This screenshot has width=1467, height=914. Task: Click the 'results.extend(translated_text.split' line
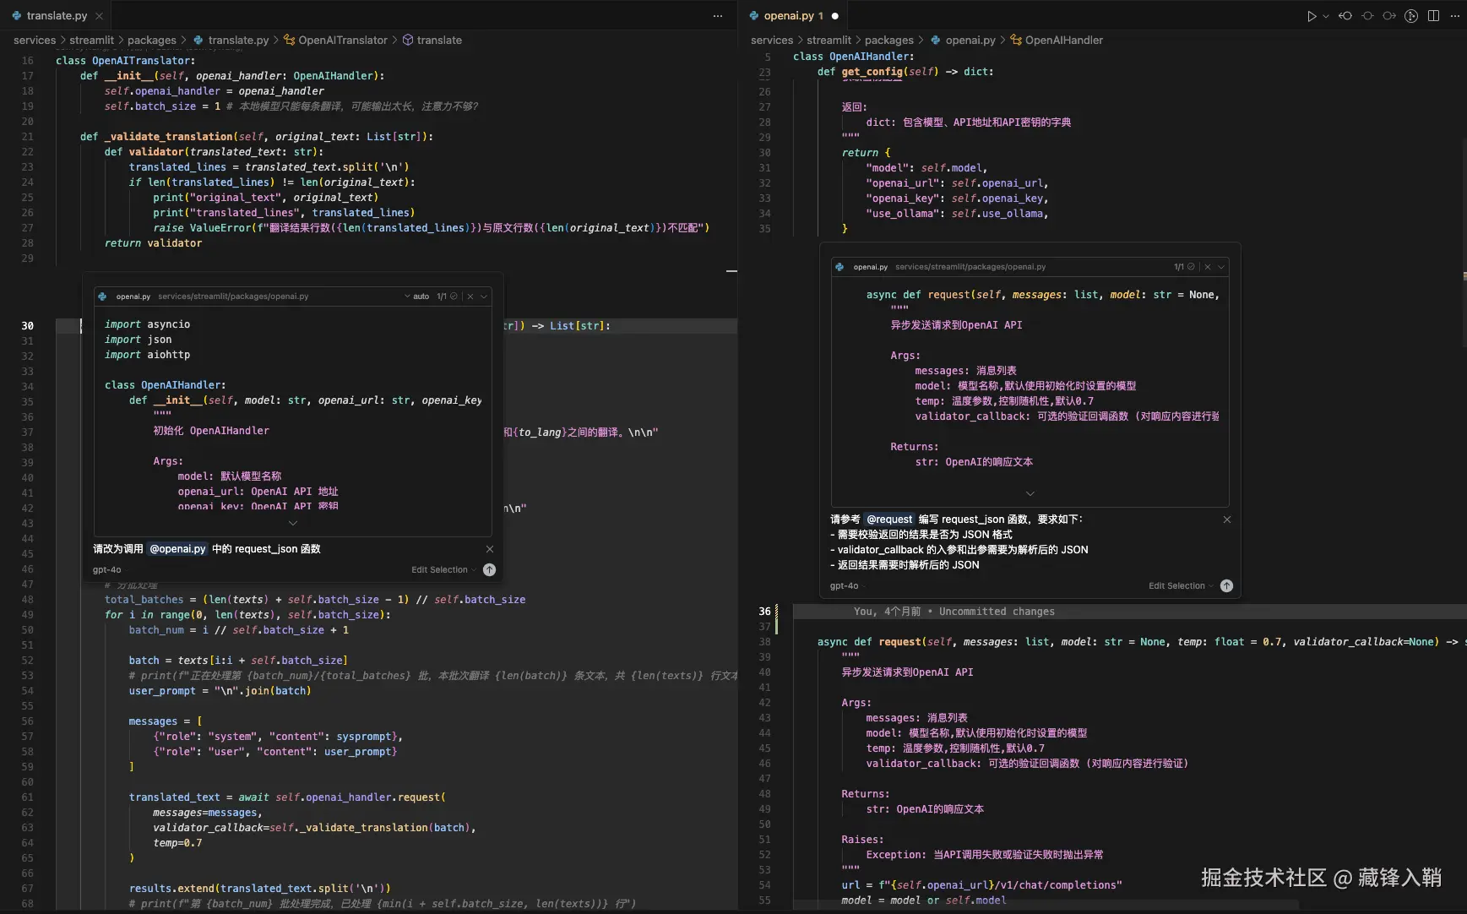[260, 889]
